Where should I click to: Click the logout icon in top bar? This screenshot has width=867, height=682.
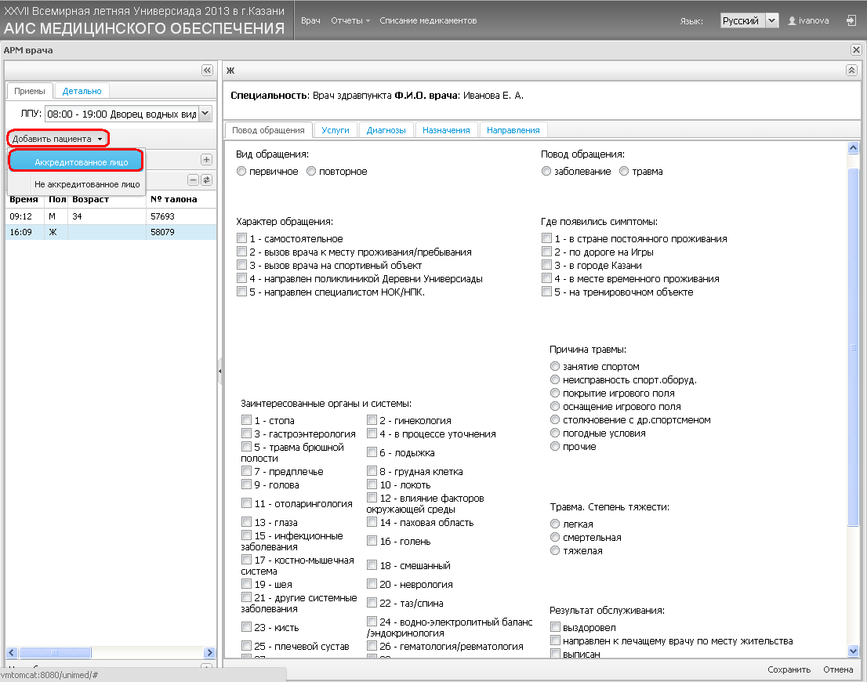click(x=851, y=20)
